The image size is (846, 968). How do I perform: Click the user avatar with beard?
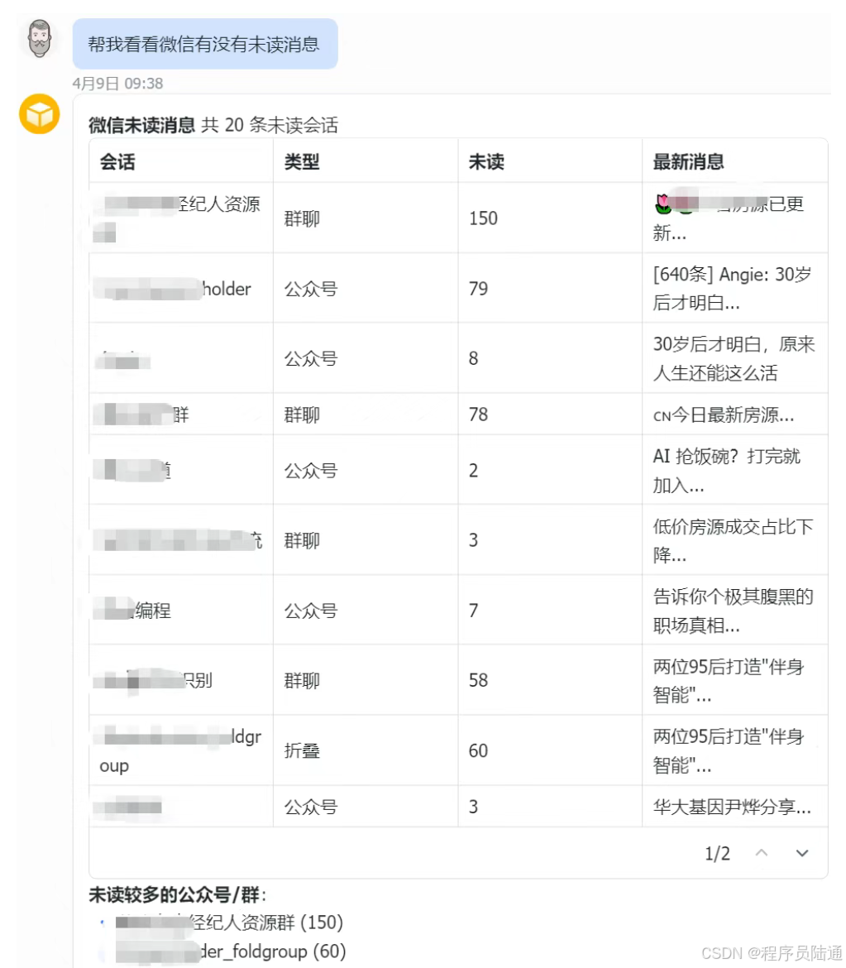(40, 38)
